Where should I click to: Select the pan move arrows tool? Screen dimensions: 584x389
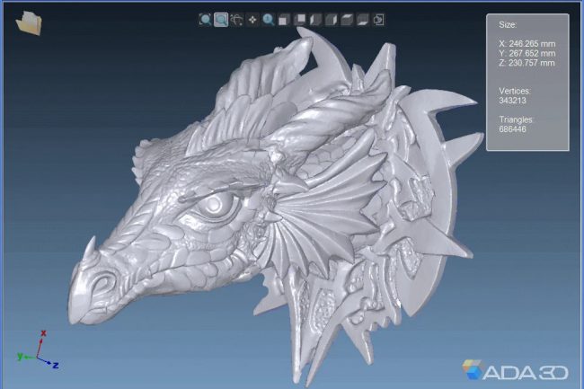tap(252, 19)
